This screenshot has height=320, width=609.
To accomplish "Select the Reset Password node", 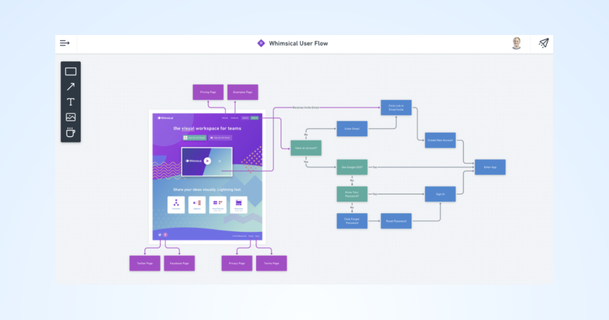I will pyautogui.click(x=396, y=221).
